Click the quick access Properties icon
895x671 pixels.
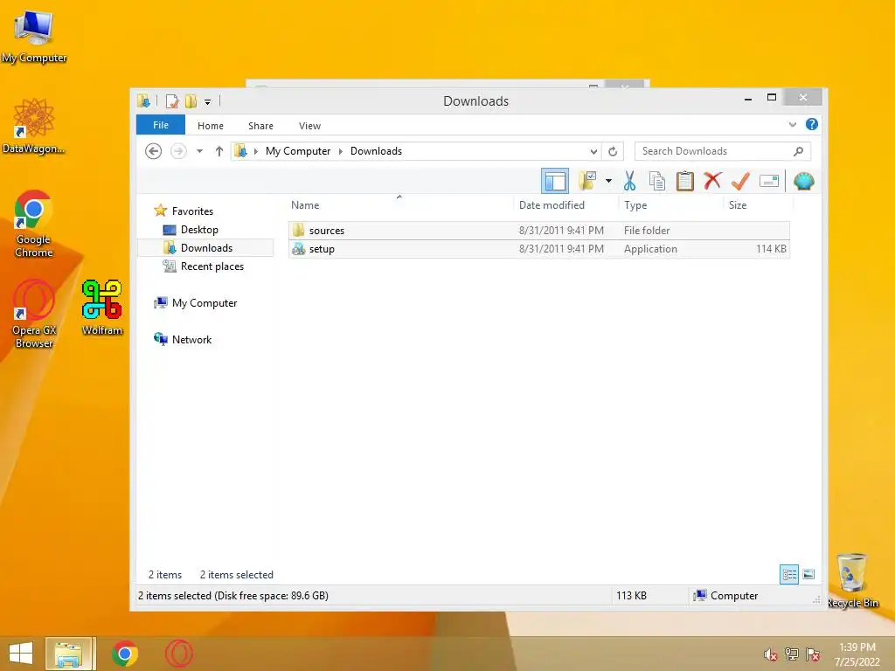(172, 101)
